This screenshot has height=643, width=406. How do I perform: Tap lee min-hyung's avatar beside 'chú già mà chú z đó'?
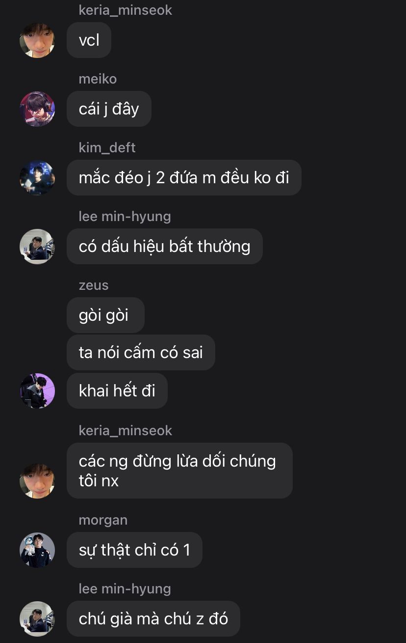pos(37,619)
